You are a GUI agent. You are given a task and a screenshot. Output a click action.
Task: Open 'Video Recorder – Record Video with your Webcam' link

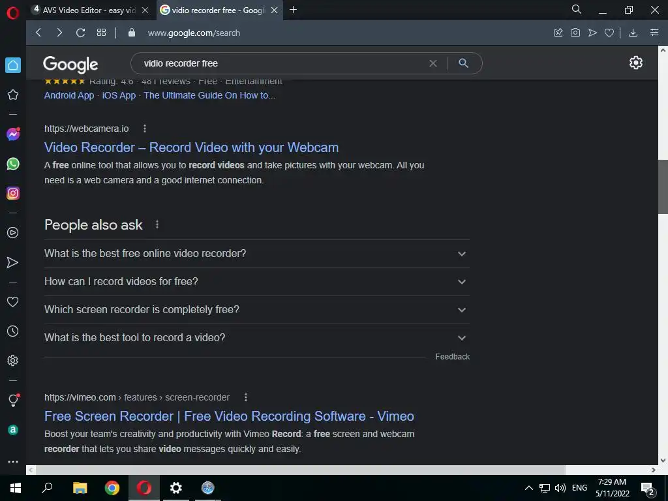click(x=191, y=147)
